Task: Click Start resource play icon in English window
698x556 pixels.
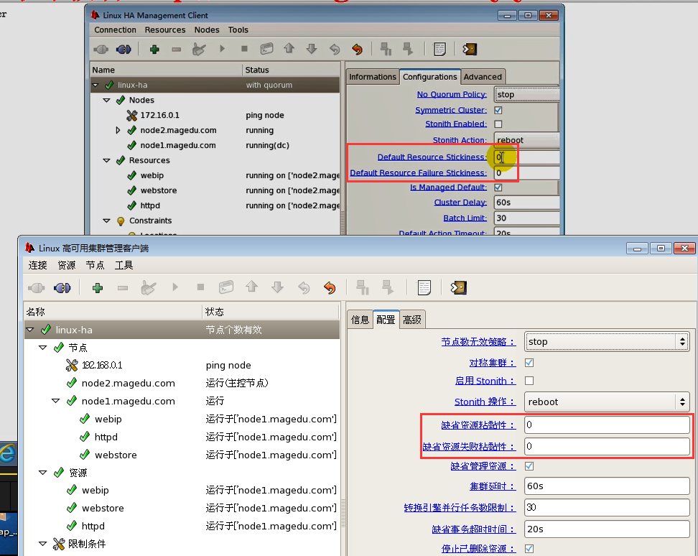Action: tap(222, 49)
